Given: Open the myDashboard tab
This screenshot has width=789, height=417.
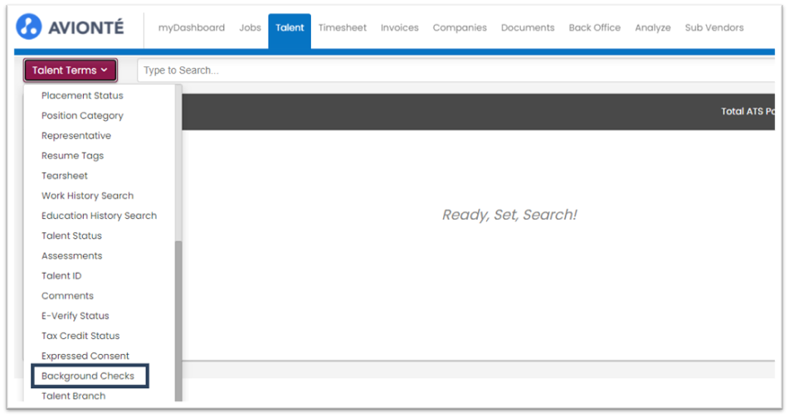Looking at the screenshot, I should [x=191, y=27].
